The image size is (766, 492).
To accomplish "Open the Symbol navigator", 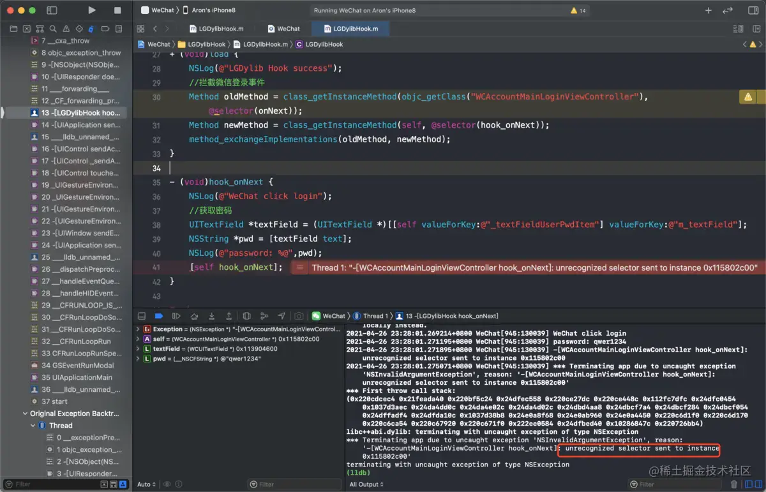I will (x=40, y=29).
